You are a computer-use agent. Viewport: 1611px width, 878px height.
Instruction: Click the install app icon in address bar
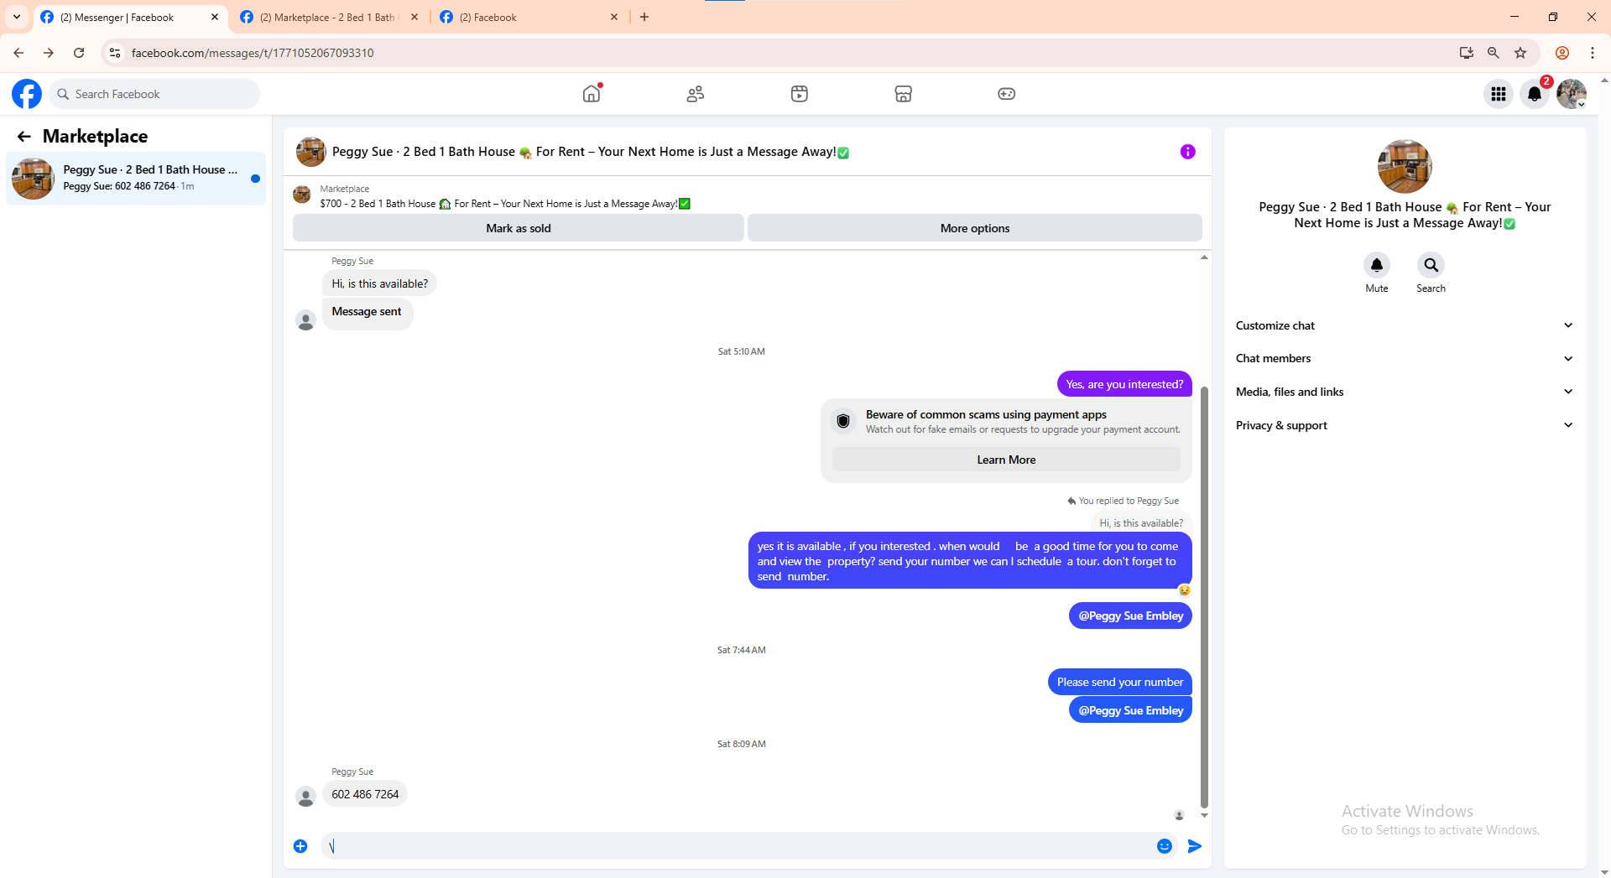(x=1467, y=53)
